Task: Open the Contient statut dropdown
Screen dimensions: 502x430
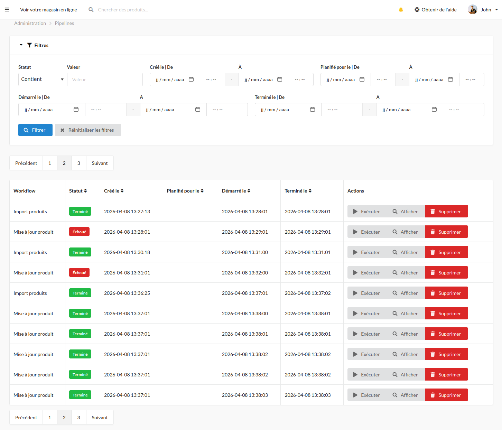Action: pyautogui.click(x=42, y=79)
